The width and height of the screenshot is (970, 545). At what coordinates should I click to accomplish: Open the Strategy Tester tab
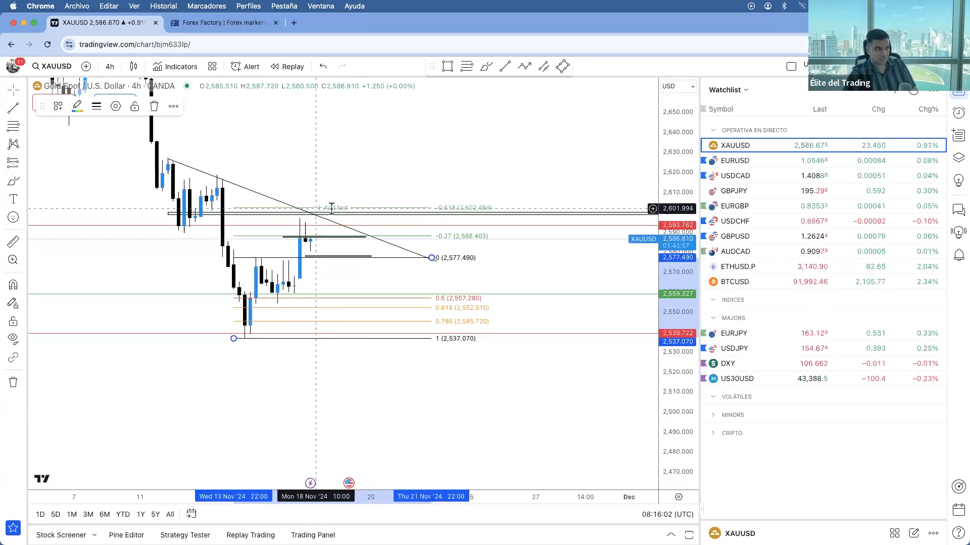[x=185, y=535]
